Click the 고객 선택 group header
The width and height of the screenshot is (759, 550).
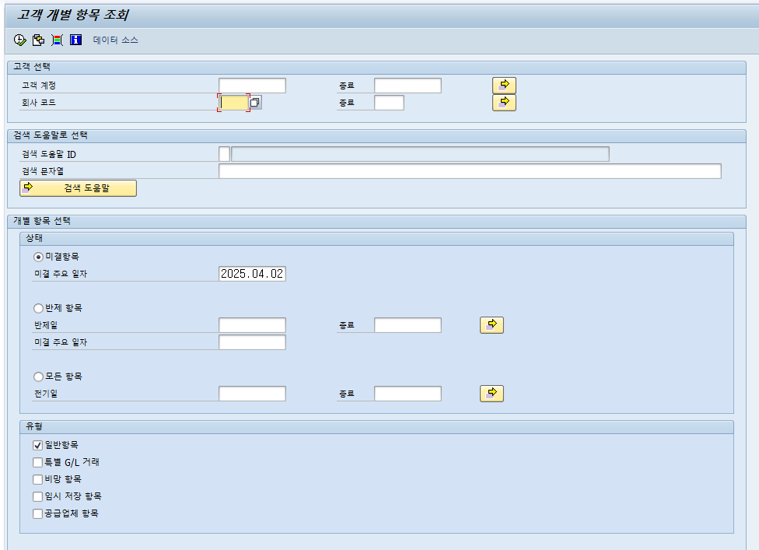(x=376, y=68)
